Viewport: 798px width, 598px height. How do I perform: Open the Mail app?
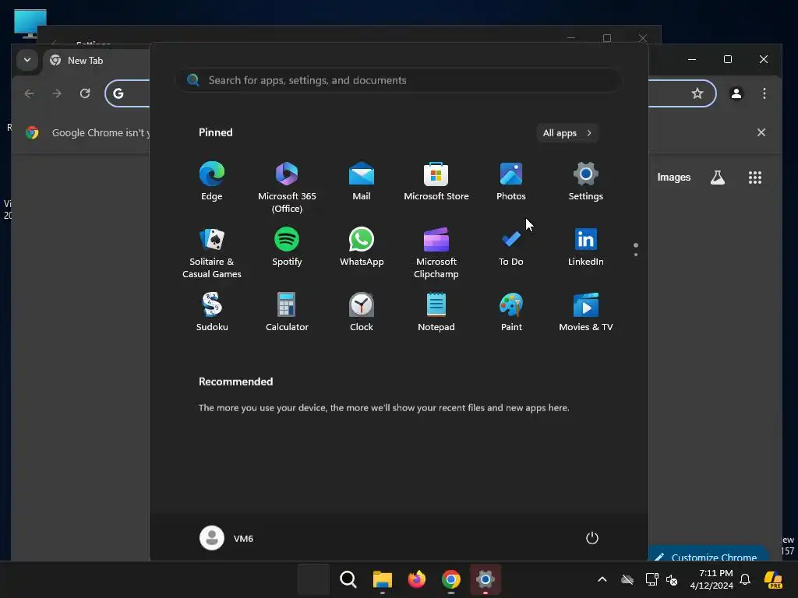362,181
